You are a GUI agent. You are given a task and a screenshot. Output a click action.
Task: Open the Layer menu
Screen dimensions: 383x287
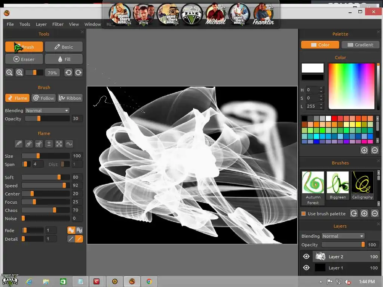41,24
